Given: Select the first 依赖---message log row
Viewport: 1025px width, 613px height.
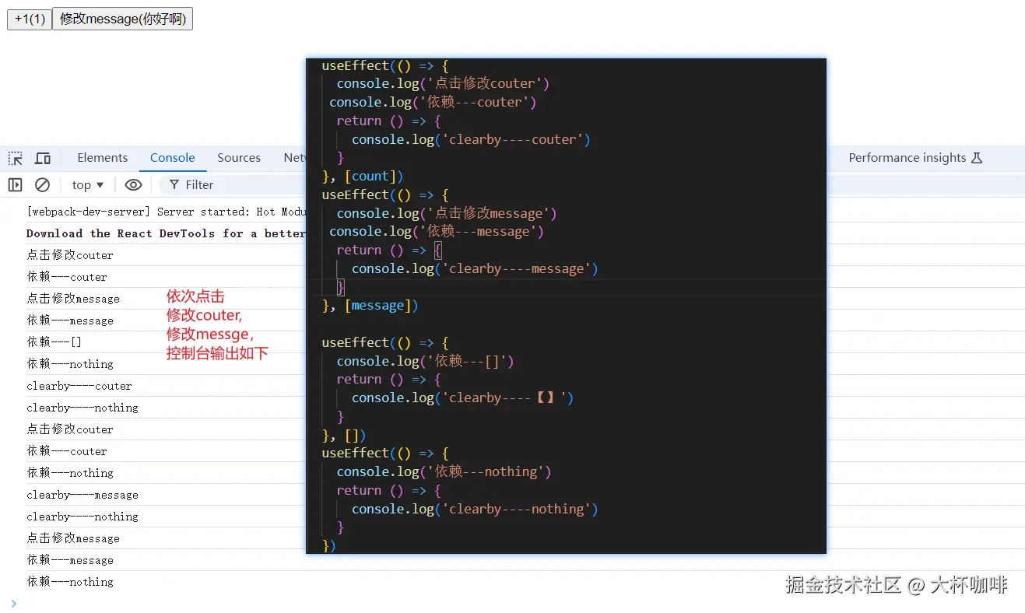Looking at the screenshot, I should click(70, 321).
